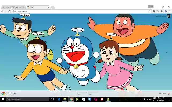Open the clock showing 10-01-2017
Viewport: 172px width, 107px height.
161,99
